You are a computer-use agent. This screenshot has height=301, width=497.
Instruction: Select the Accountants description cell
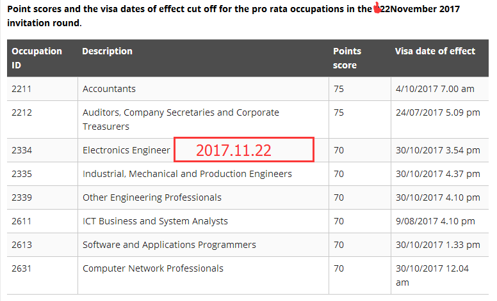point(109,89)
